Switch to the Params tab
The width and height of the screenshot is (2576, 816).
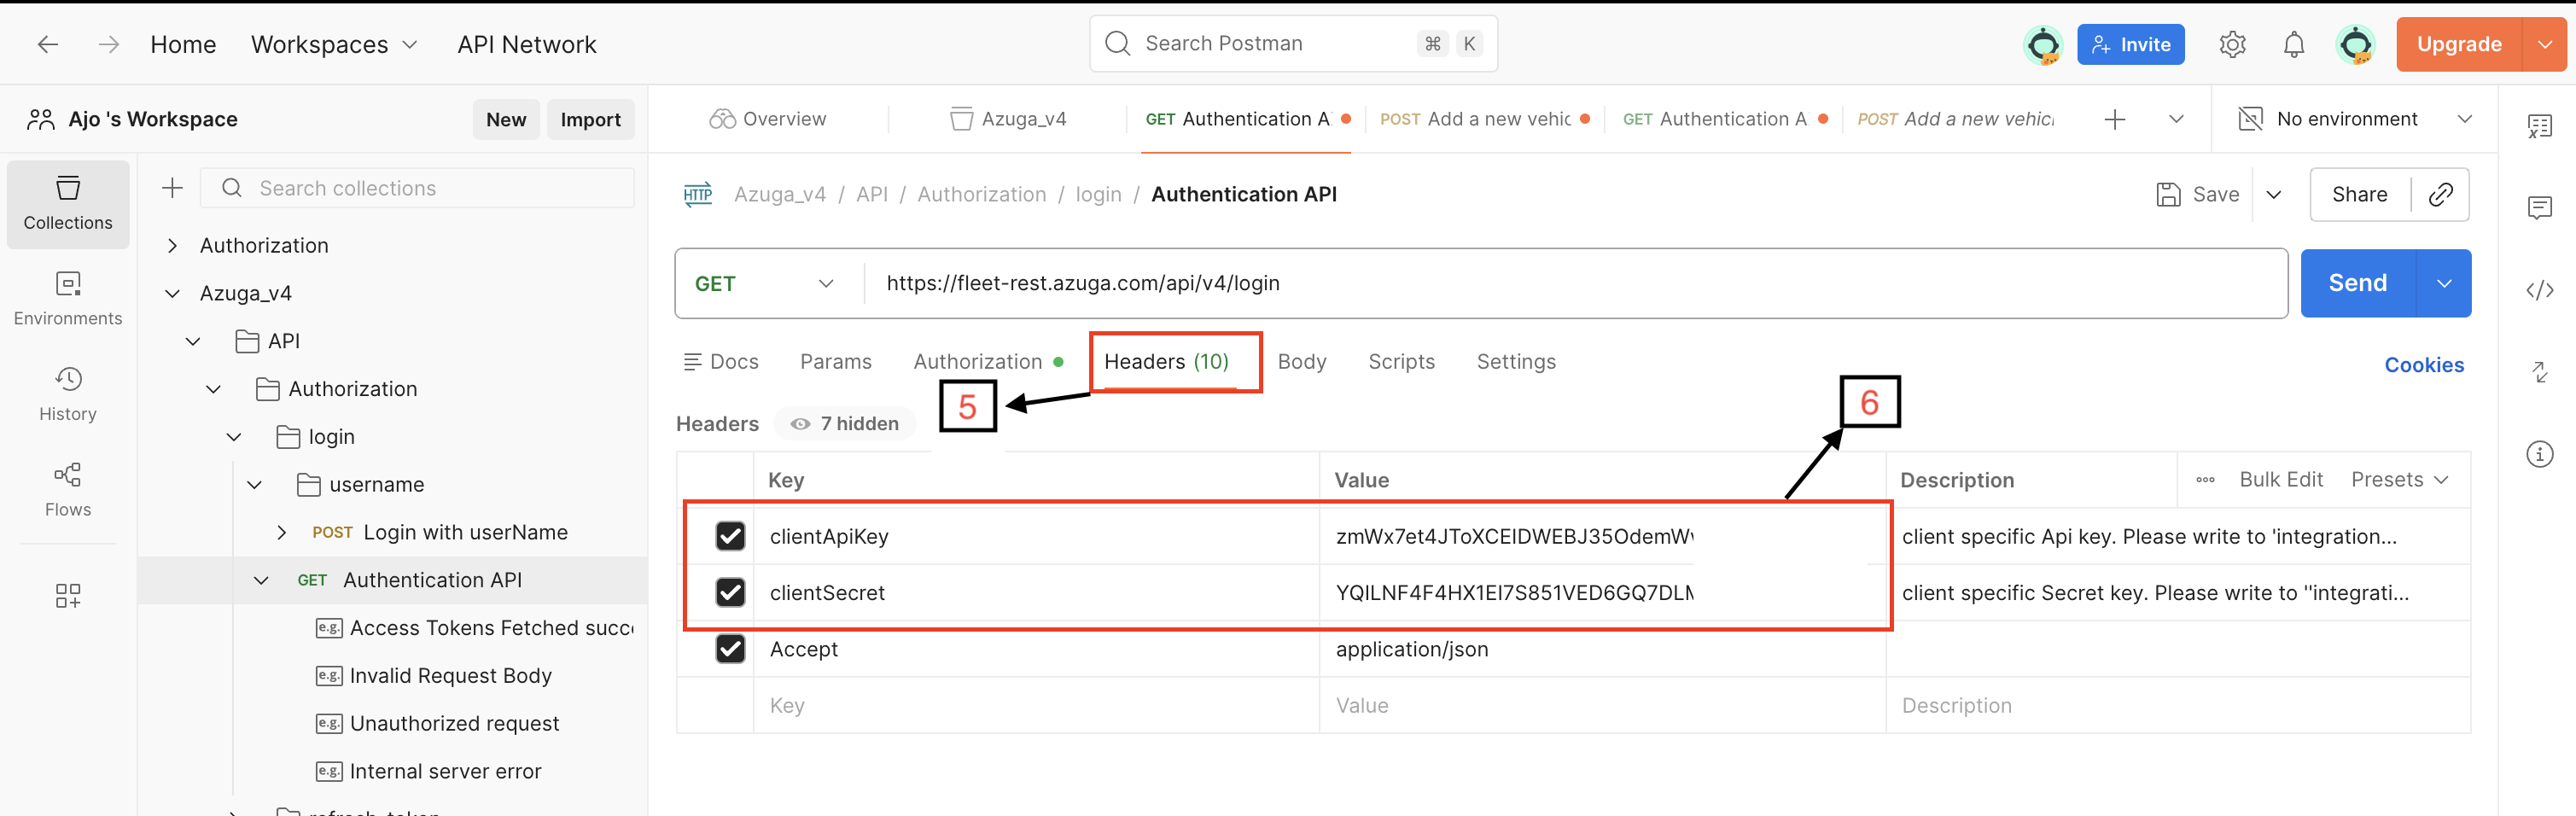coord(835,362)
